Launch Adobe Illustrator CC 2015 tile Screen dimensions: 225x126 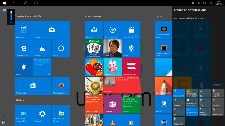pyautogui.click(x=164, y=49)
